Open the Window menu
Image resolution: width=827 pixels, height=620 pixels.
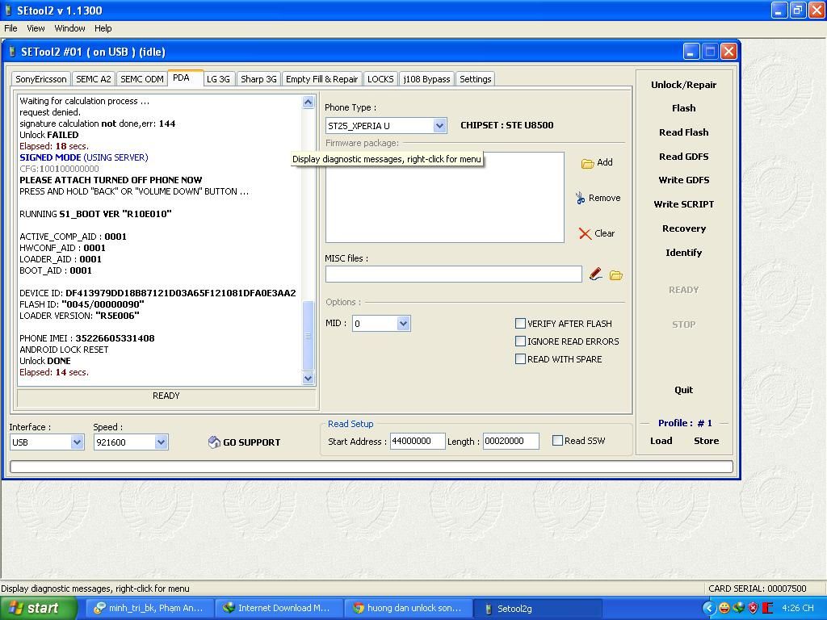pyautogui.click(x=69, y=28)
